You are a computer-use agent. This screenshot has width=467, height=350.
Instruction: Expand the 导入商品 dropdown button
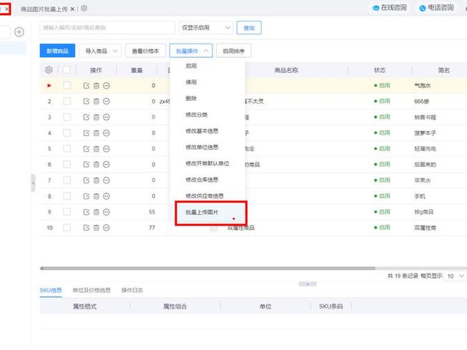(x=100, y=51)
